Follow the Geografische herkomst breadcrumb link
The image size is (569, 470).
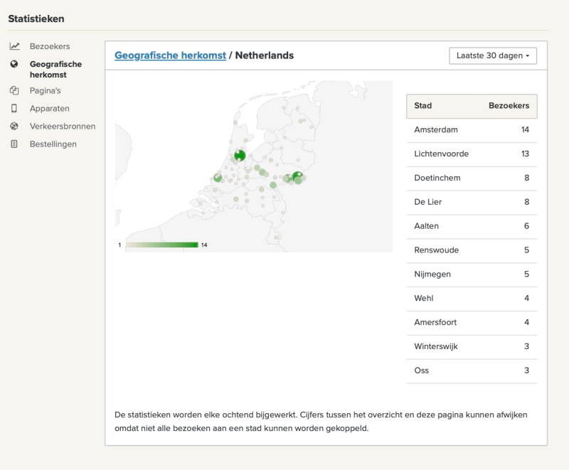coord(170,55)
